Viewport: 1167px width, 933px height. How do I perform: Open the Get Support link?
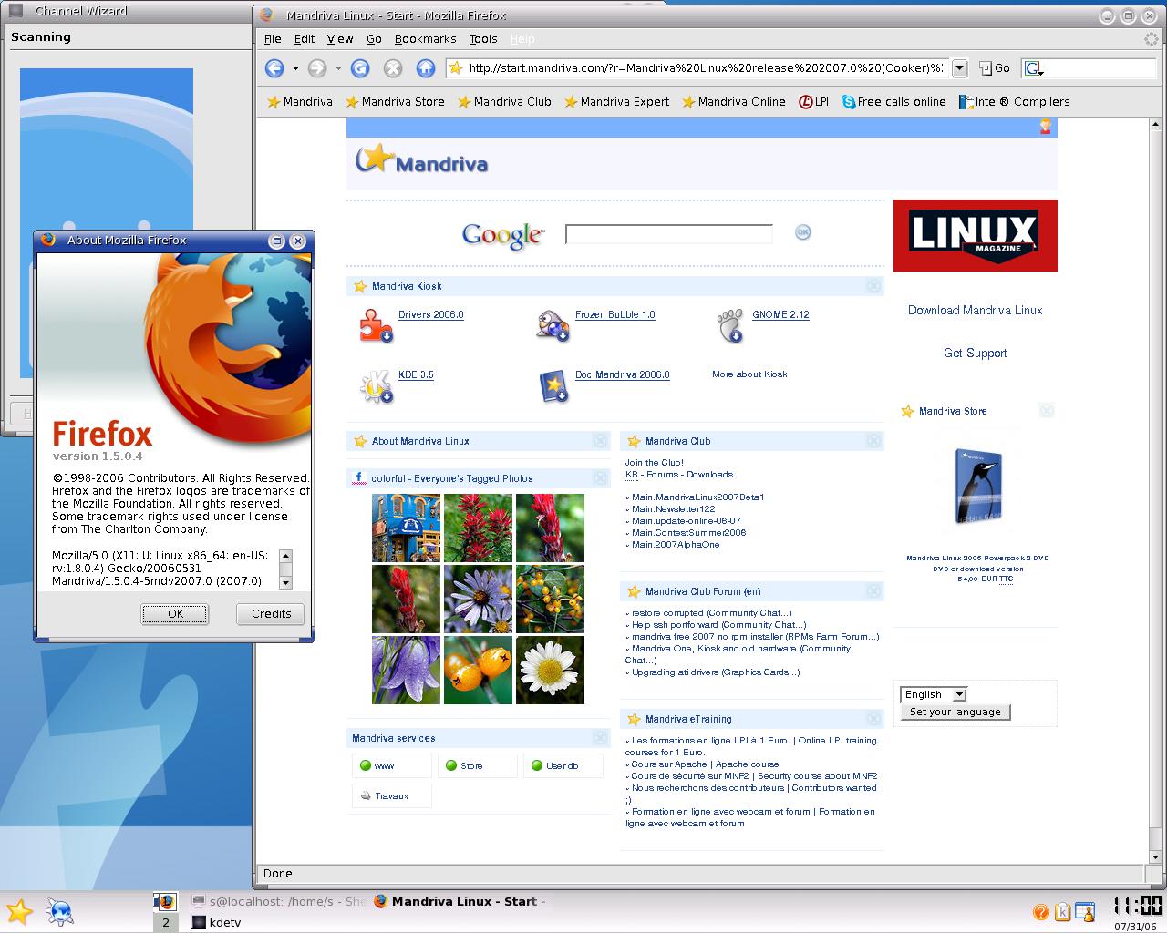coord(975,353)
